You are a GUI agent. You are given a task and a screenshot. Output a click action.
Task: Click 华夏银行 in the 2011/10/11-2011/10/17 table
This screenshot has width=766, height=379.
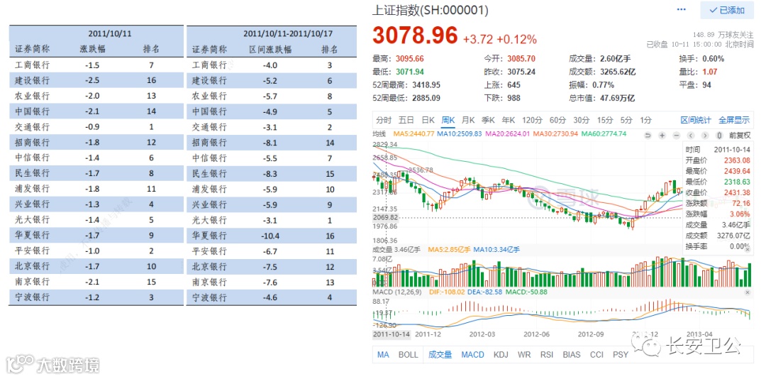click(x=209, y=236)
